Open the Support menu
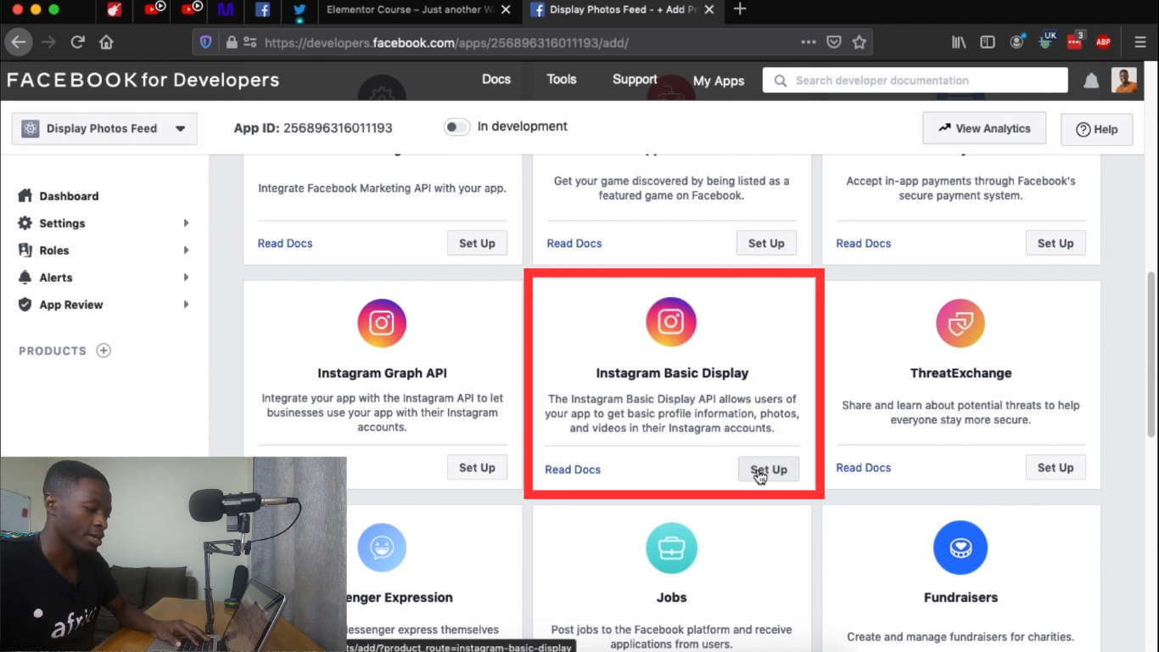The image size is (1159, 652). (635, 79)
